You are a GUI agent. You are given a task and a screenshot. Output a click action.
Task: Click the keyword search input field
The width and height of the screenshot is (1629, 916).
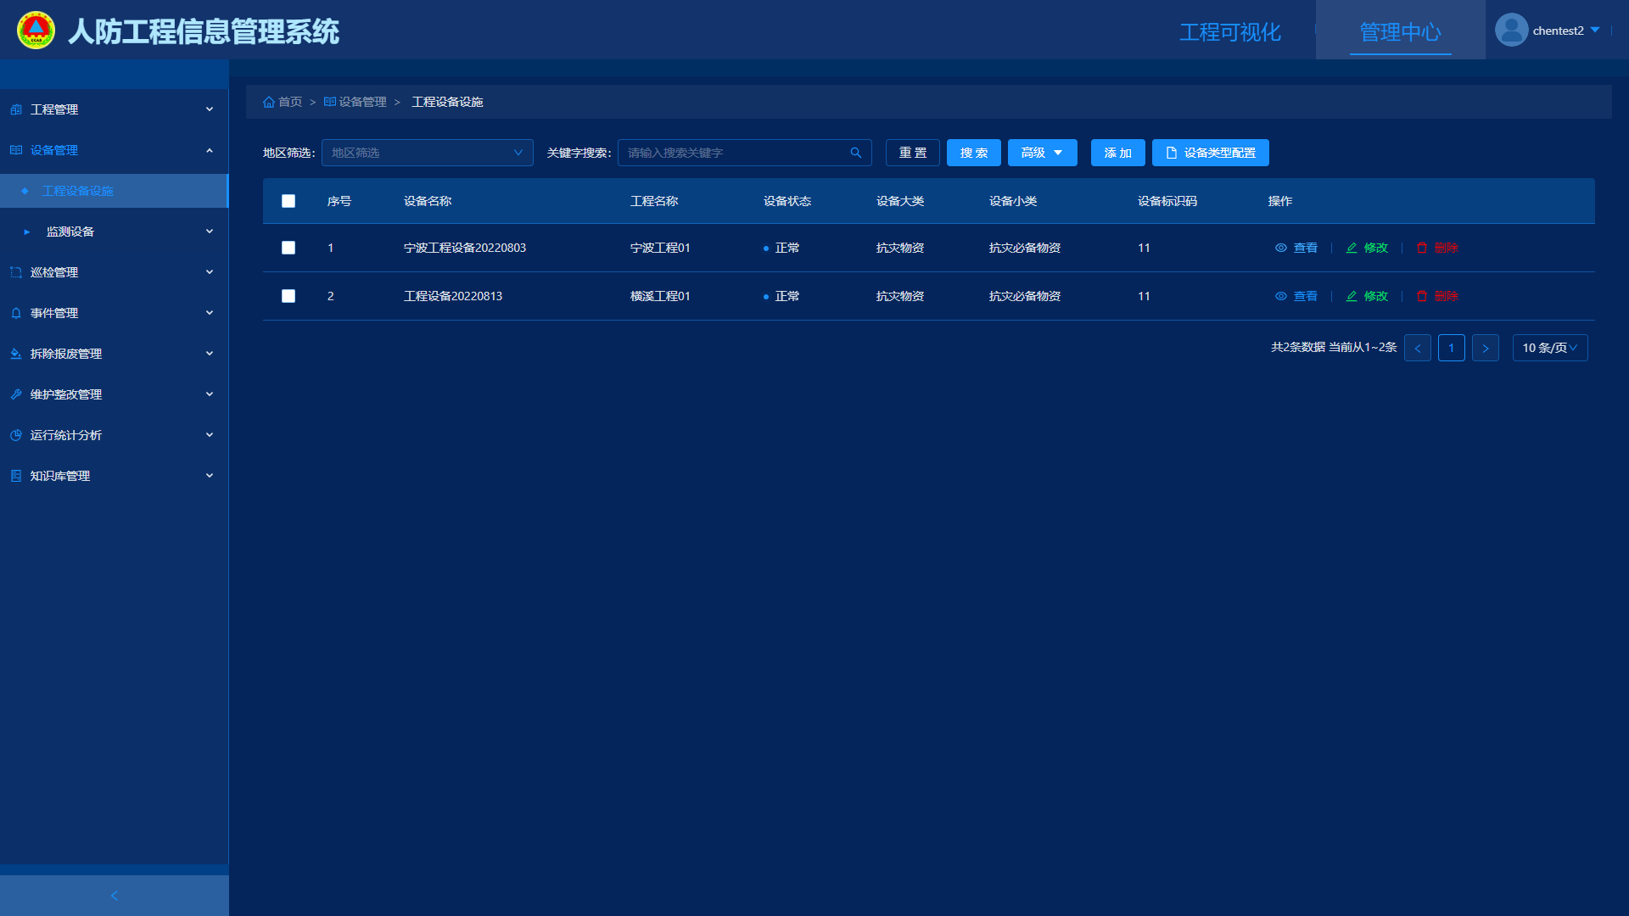(734, 153)
